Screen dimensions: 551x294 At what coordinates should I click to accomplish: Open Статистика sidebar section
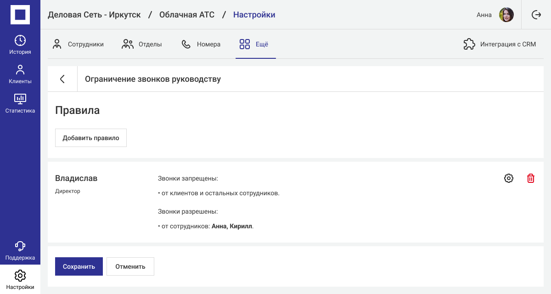[20, 104]
